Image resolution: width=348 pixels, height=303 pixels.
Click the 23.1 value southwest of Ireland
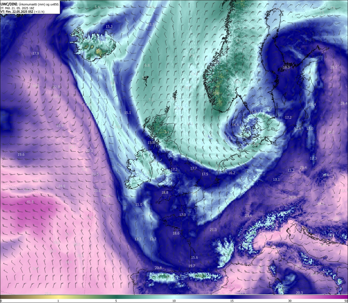tap(97, 191)
